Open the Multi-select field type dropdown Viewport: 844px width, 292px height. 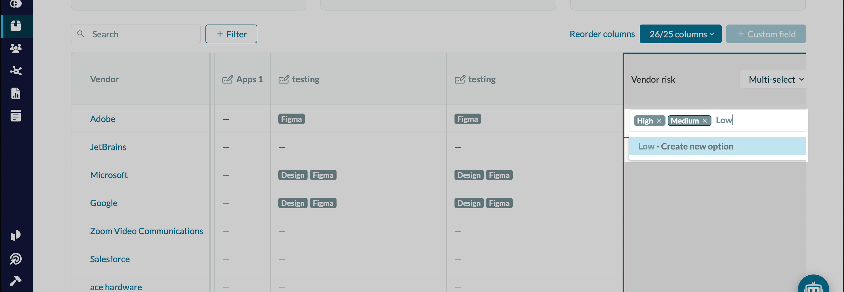point(773,79)
